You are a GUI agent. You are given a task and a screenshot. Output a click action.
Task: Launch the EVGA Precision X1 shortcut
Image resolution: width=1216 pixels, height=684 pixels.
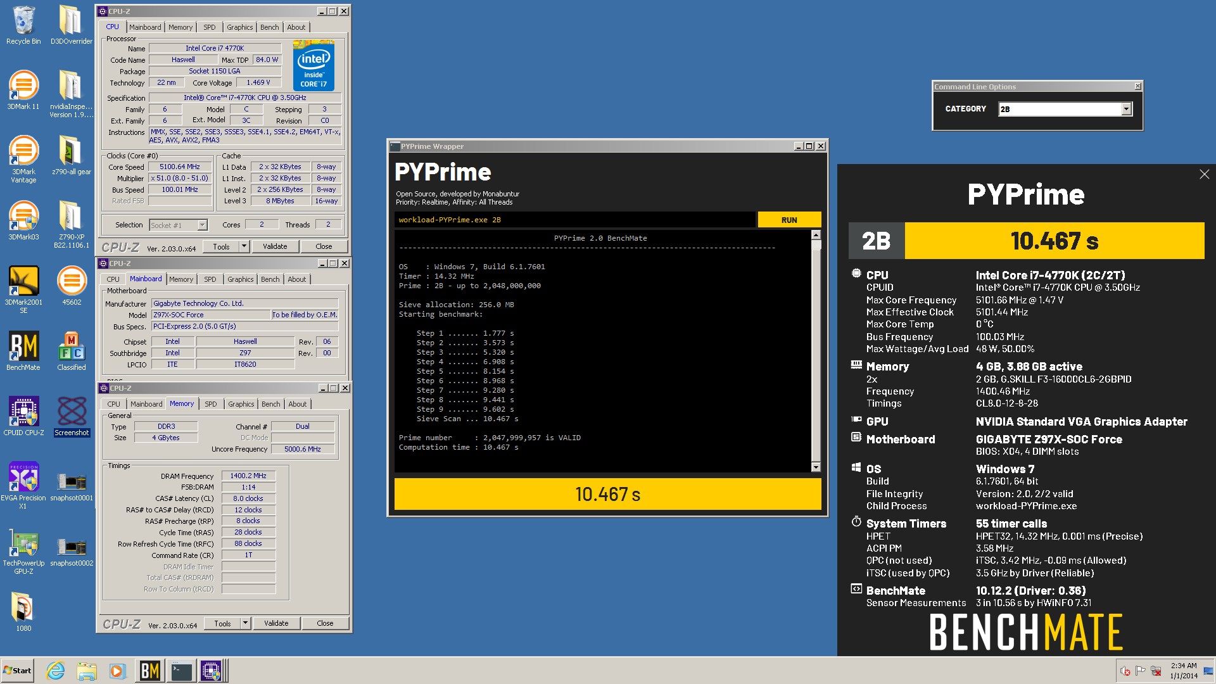(23, 485)
